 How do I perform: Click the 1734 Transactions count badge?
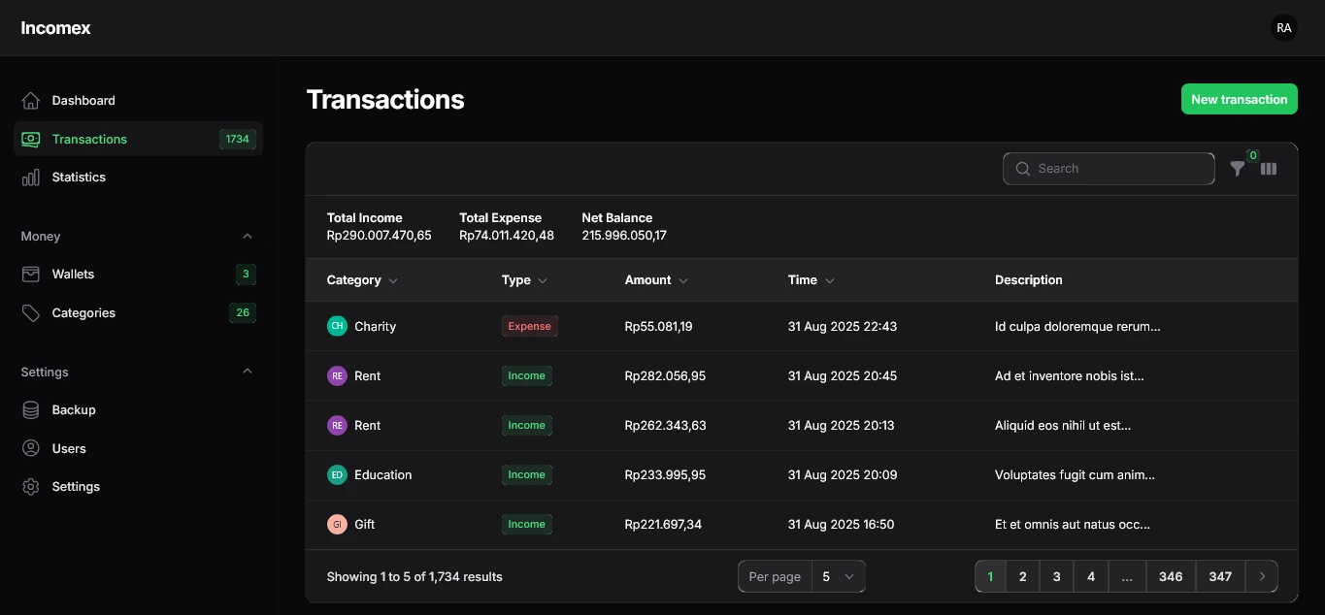pyautogui.click(x=237, y=140)
